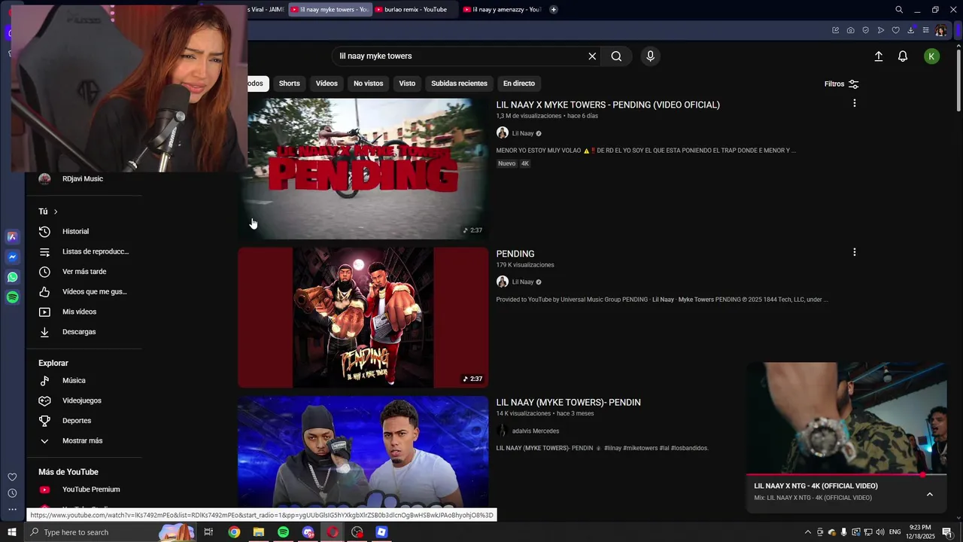Show hidden system tray icons
The height and width of the screenshot is (542, 963).
[808, 532]
